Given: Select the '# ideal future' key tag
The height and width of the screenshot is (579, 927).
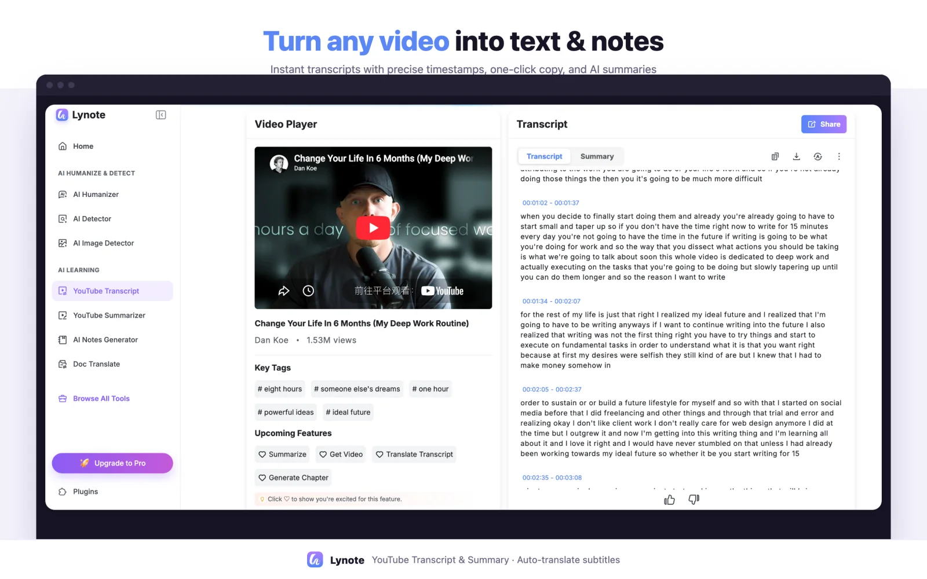Looking at the screenshot, I should 348,412.
